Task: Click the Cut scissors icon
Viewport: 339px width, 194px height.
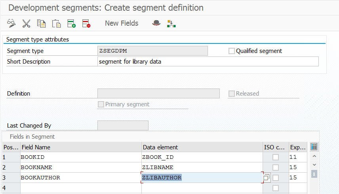Action: click(27, 24)
